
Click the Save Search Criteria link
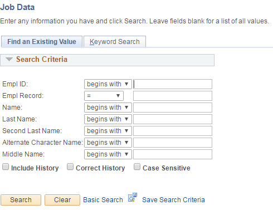(x=173, y=200)
